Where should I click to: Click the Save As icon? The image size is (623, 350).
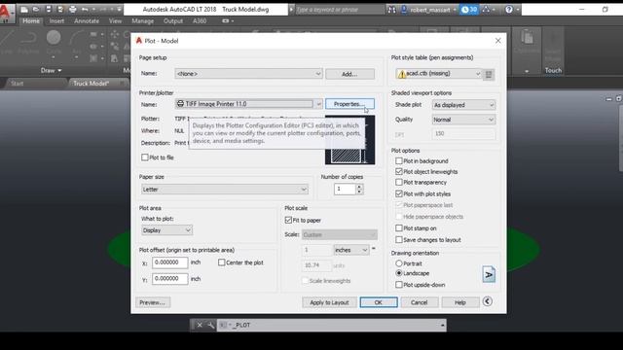(60, 9)
